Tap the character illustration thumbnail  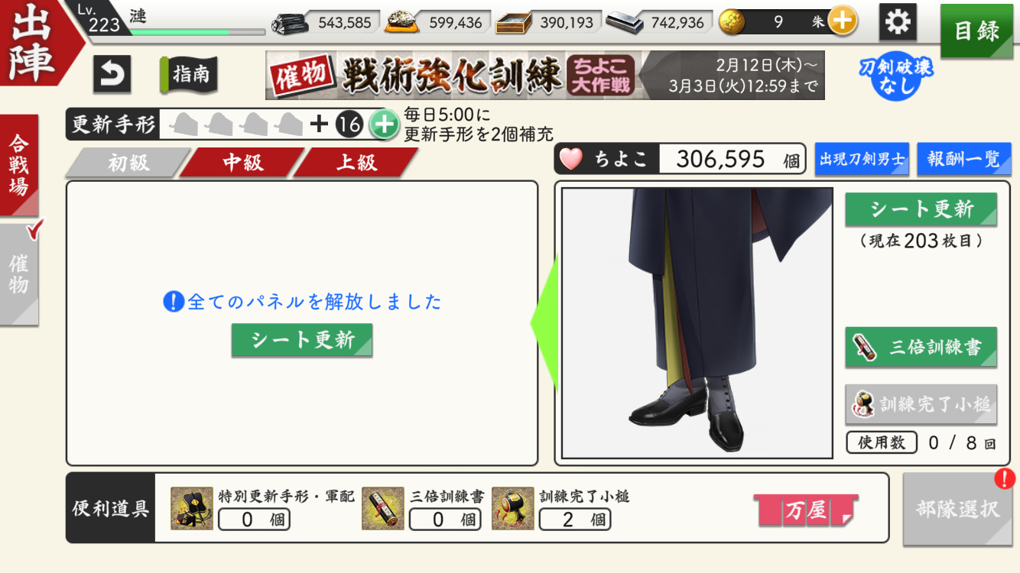tap(697, 323)
